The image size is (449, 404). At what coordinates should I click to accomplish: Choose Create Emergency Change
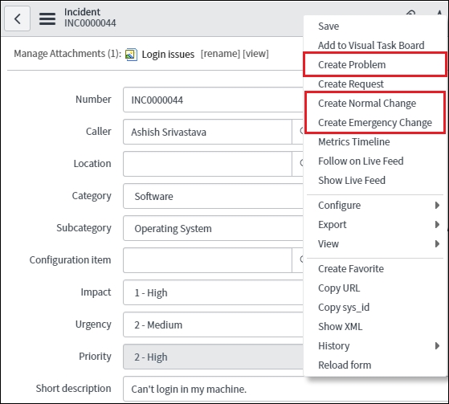tap(375, 123)
